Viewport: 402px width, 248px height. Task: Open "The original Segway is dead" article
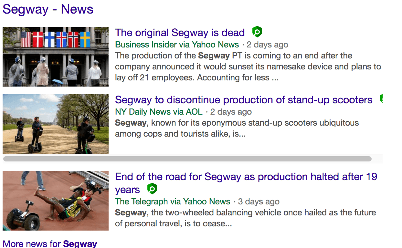[180, 33]
